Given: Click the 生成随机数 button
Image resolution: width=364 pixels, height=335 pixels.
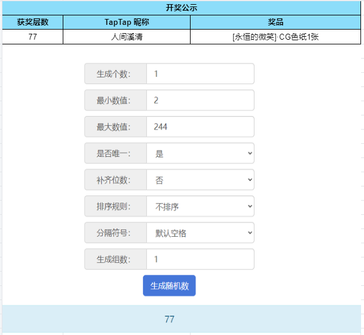Looking at the screenshot, I should 169,286.
